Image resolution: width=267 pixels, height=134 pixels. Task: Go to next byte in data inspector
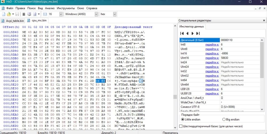(x=193, y=33)
